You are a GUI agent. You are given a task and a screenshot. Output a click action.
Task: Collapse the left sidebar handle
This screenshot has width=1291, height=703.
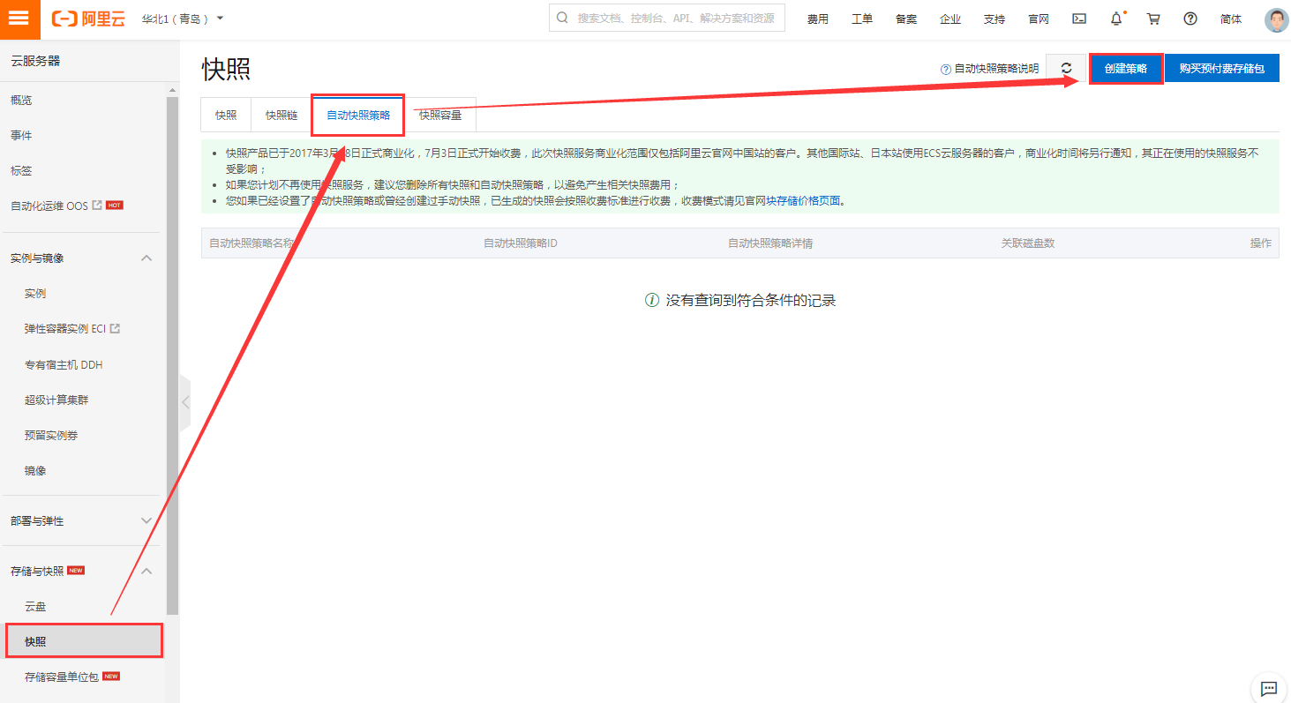click(184, 402)
